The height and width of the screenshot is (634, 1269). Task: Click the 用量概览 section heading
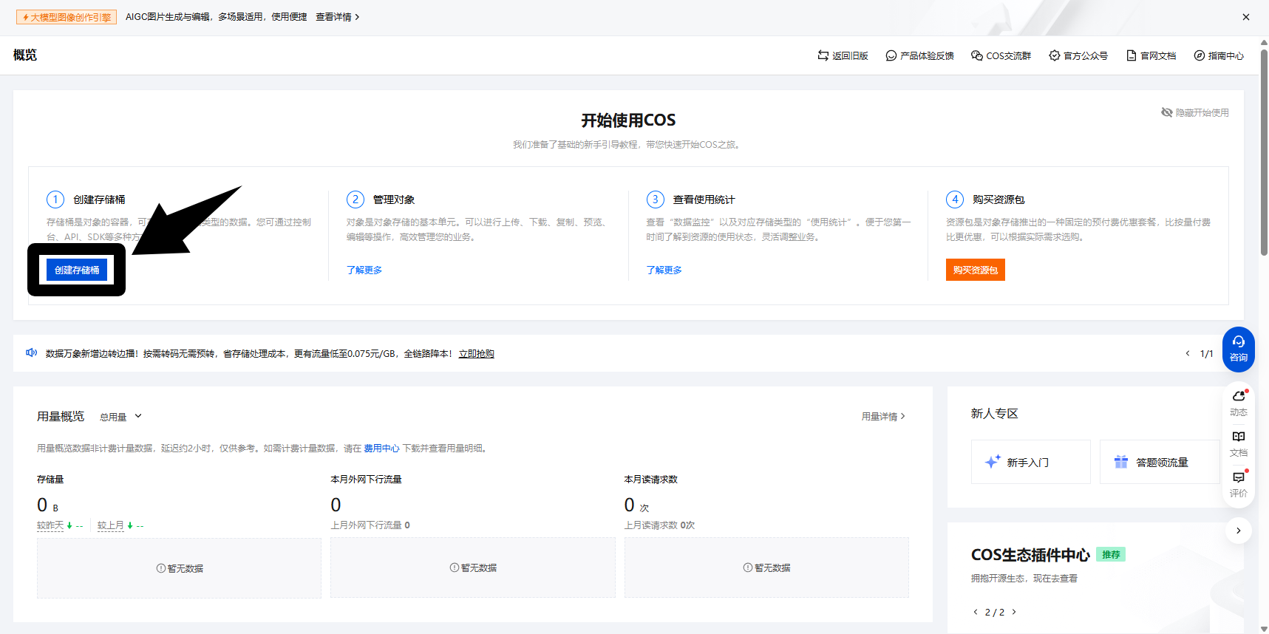[x=61, y=417]
